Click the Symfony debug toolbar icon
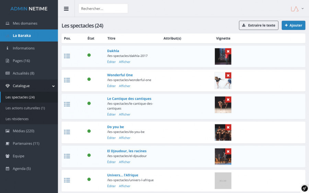The width and height of the screenshot is (309, 193). click(305, 188)
